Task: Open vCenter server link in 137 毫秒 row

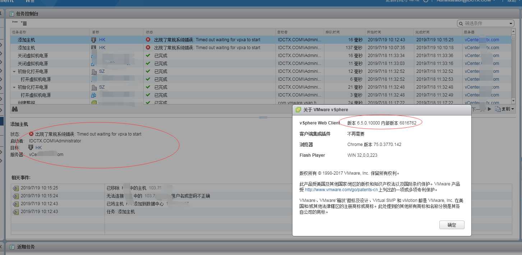Action: pos(482,48)
